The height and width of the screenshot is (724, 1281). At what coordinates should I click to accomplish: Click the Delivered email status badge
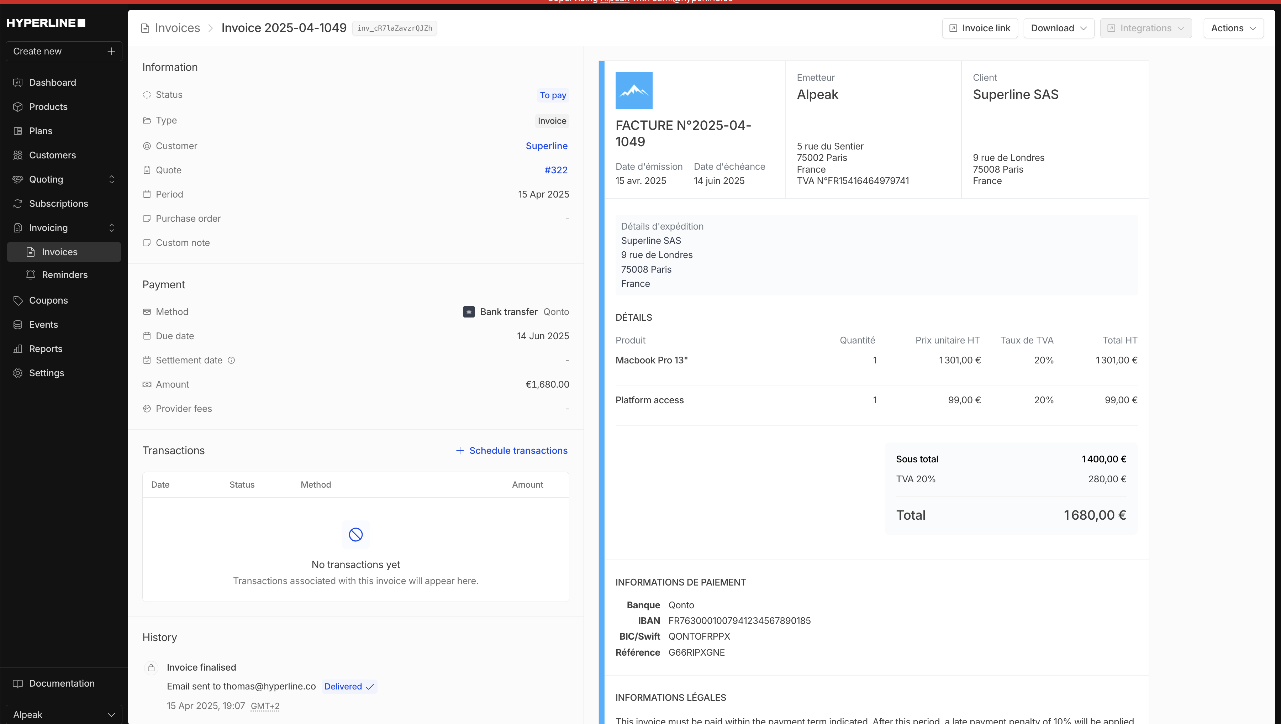pyautogui.click(x=349, y=687)
